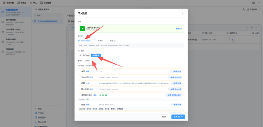Click the fullscreen expand icon beside 内容权限
The width and height of the screenshot is (263, 127).
pos(260,10)
